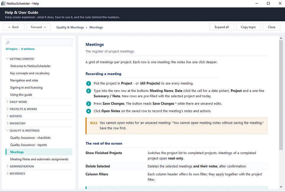Click the Delete Selected term
This screenshot has width=285, height=192.
tap(98, 166)
